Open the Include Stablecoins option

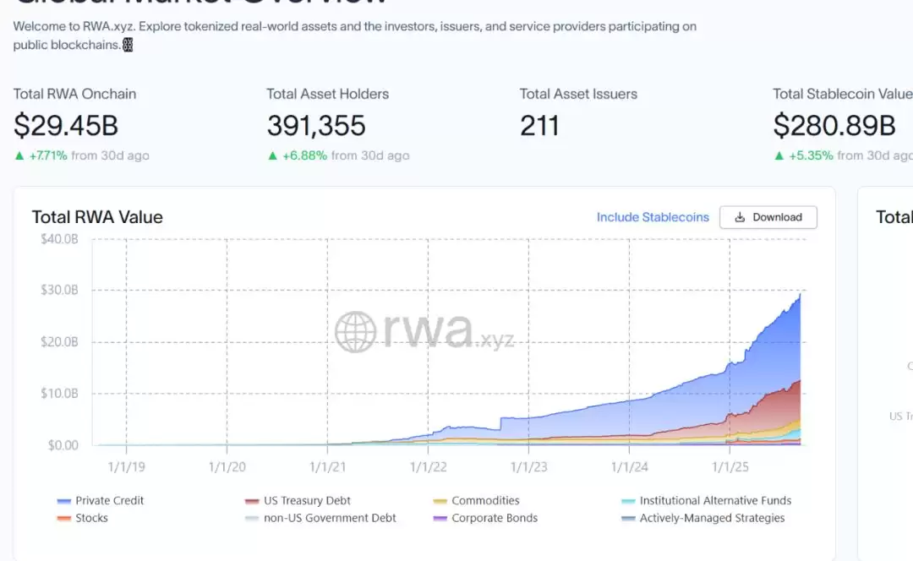(653, 217)
